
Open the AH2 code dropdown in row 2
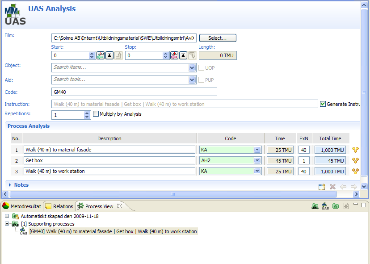click(x=257, y=160)
